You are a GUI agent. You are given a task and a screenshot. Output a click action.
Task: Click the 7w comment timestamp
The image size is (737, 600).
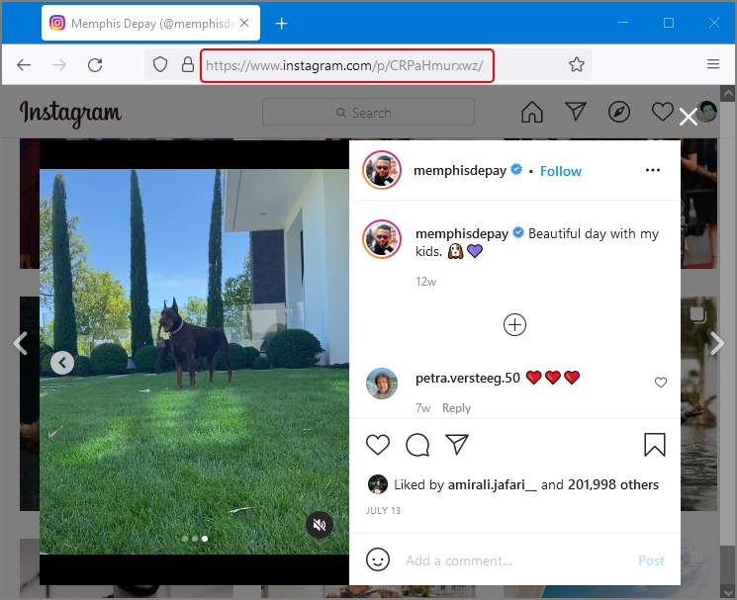coord(422,408)
